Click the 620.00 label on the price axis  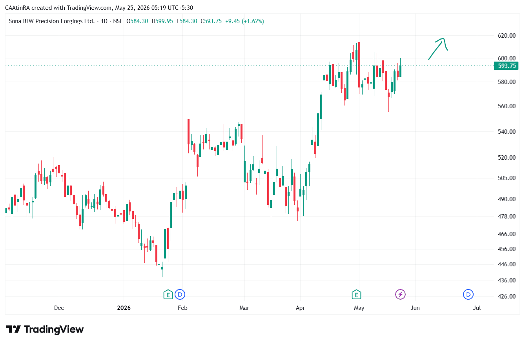(506, 36)
